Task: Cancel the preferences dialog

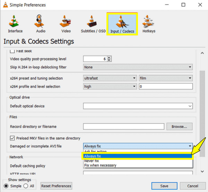Action: (x=193, y=186)
